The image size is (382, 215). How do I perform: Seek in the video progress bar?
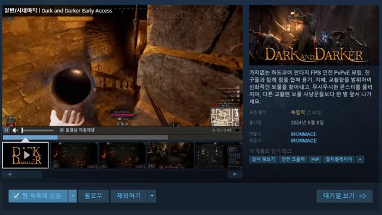coord(122,137)
